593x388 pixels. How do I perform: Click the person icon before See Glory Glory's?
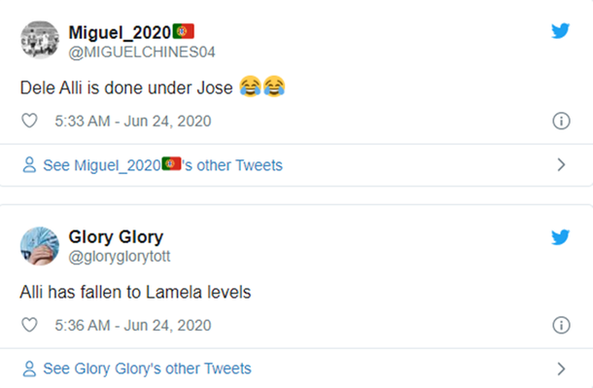(x=29, y=369)
